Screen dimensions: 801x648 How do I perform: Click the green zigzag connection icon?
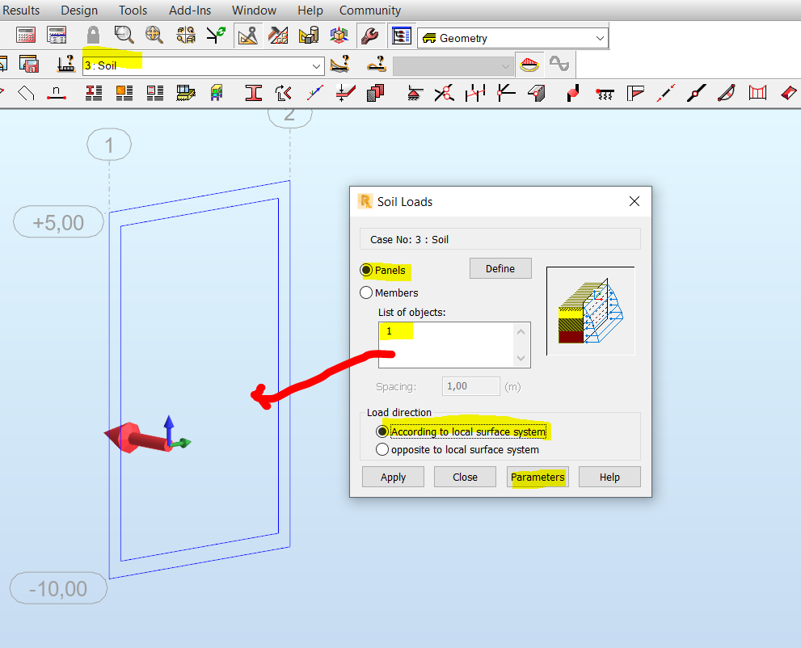point(217,35)
